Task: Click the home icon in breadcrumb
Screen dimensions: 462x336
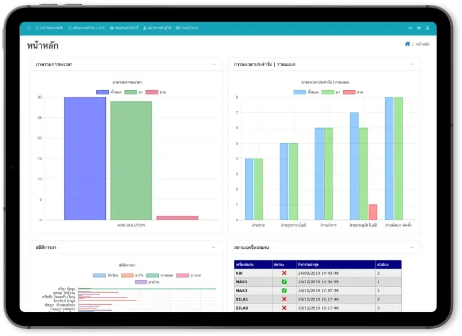Action: point(407,44)
